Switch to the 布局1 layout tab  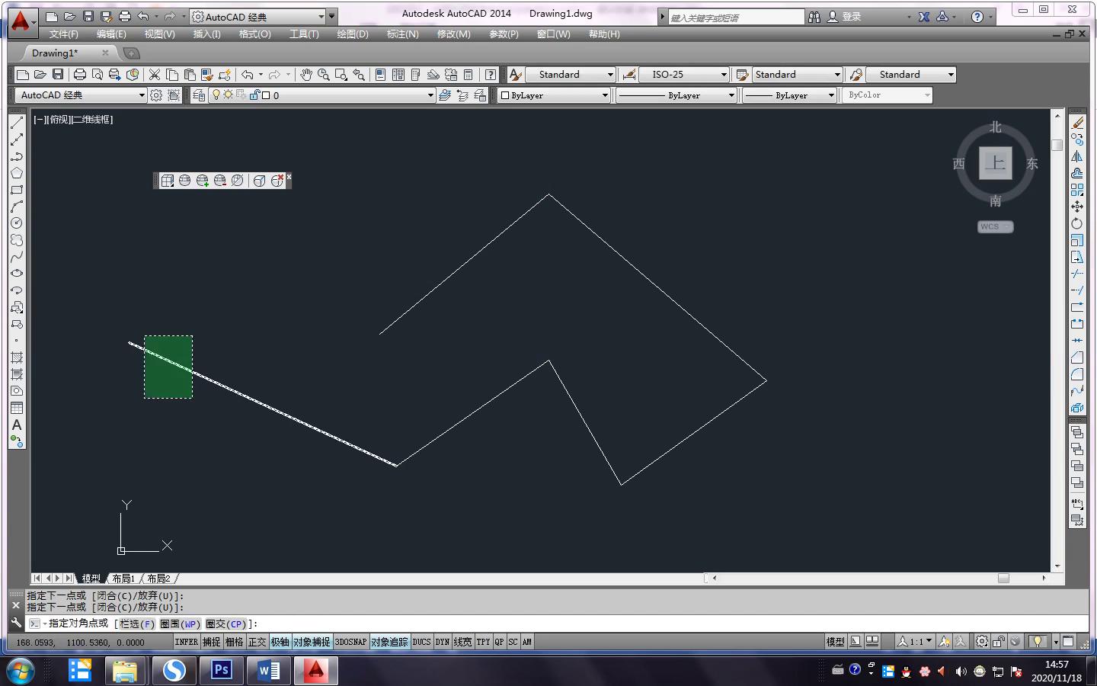123,579
